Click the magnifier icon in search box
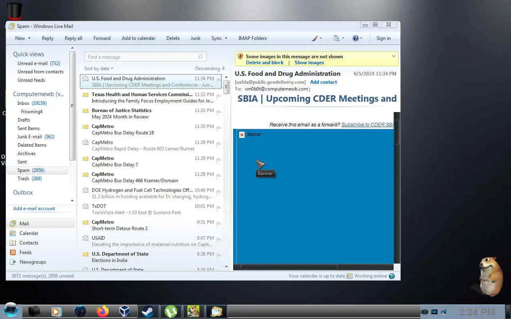This screenshot has width=511, height=319. click(201, 57)
